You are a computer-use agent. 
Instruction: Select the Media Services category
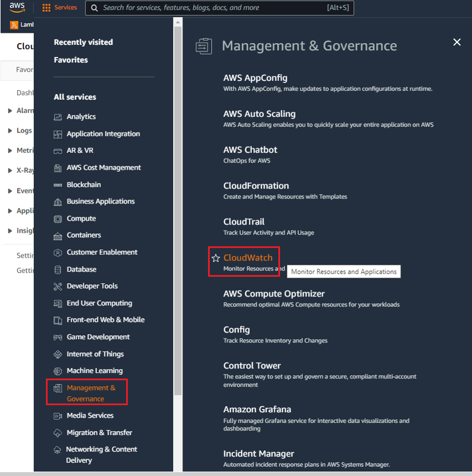[90, 416]
